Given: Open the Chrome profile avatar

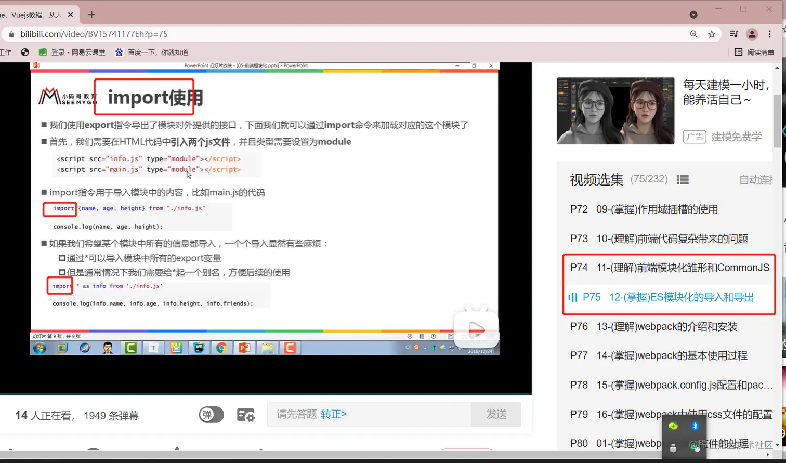Looking at the screenshot, I should 752,34.
